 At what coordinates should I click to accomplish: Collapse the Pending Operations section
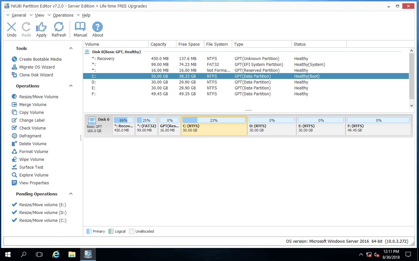pos(71,194)
